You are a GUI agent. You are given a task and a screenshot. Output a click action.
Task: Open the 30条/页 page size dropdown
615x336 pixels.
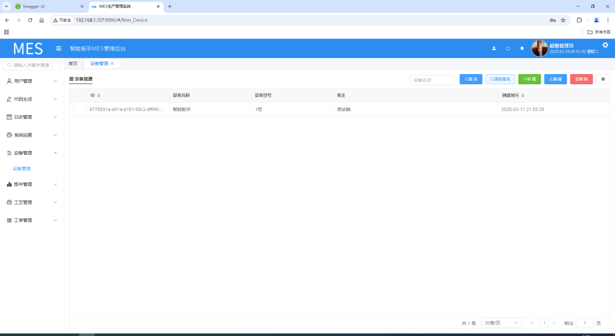501,323
